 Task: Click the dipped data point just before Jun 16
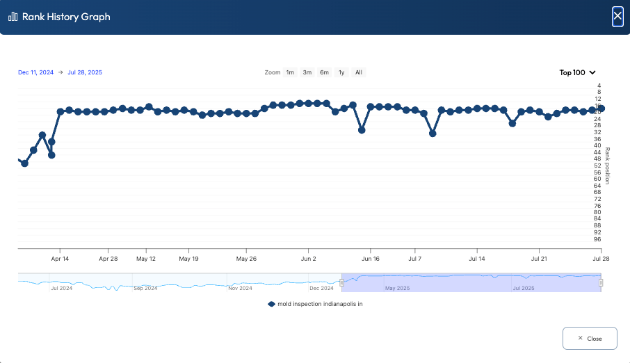click(x=362, y=130)
